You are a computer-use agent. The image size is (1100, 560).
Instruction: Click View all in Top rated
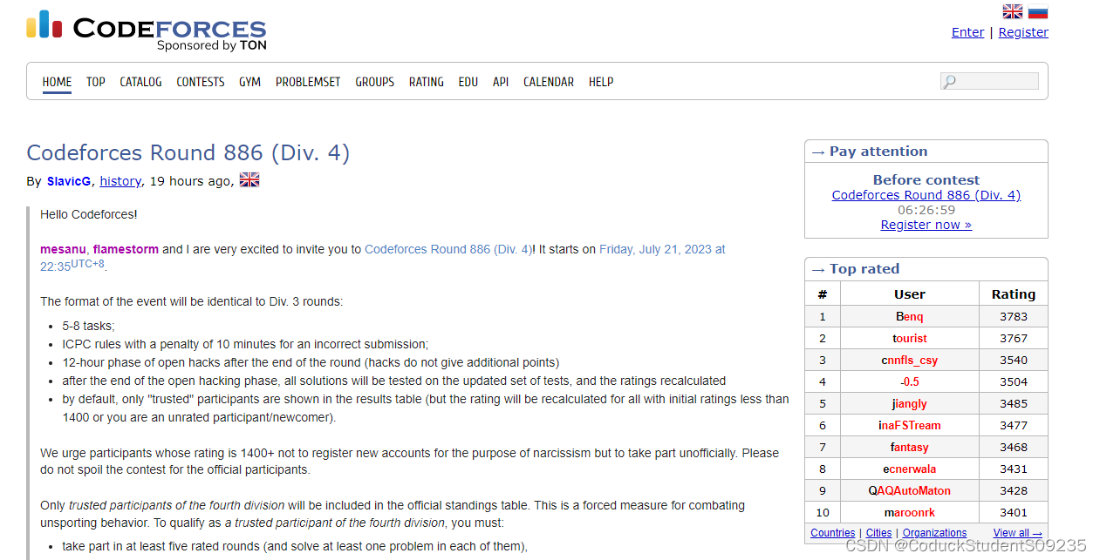[x=1017, y=533]
